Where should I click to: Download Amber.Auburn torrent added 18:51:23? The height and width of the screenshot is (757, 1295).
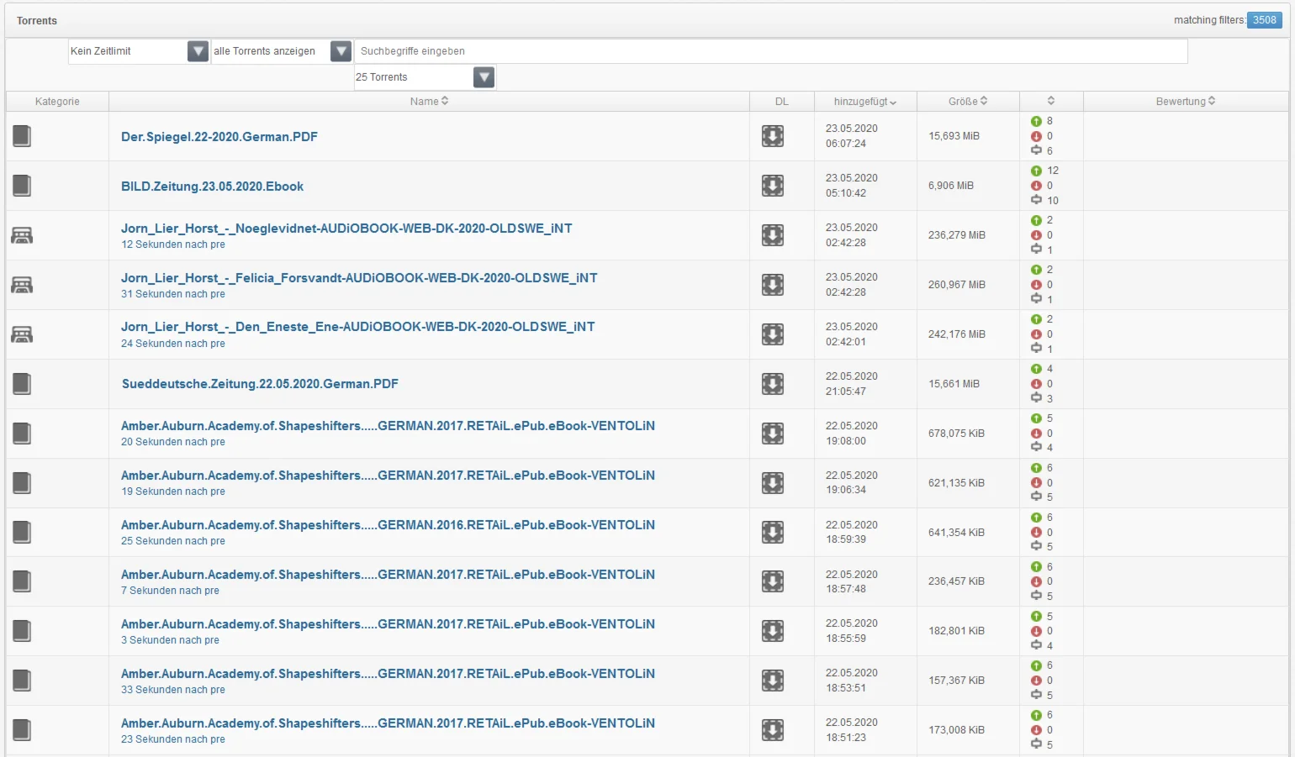coord(773,730)
